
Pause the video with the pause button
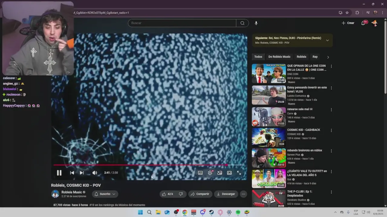[x=59, y=173]
